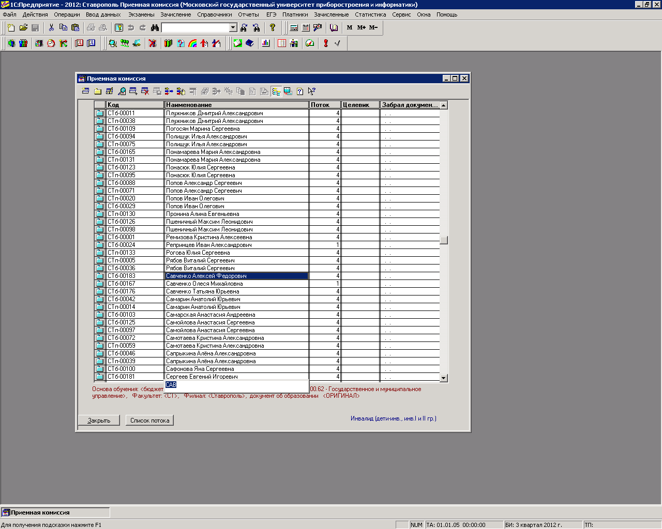662x529 pixels.
Task: Click the Список потока button
Action: tap(149, 421)
